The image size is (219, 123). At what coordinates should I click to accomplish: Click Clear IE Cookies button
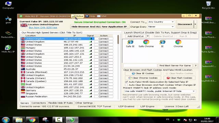click(143, 73)
